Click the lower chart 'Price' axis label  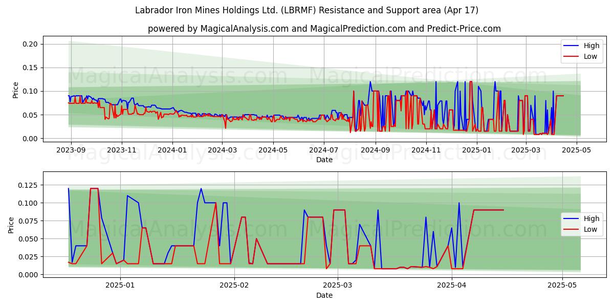click(11, 225)
